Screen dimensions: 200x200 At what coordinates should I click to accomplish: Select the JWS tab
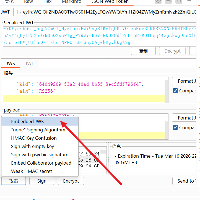(x=11, y=63)
